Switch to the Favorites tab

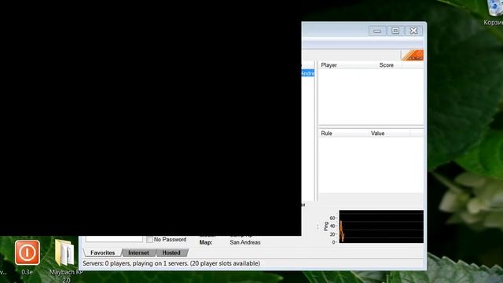[102, 253]
